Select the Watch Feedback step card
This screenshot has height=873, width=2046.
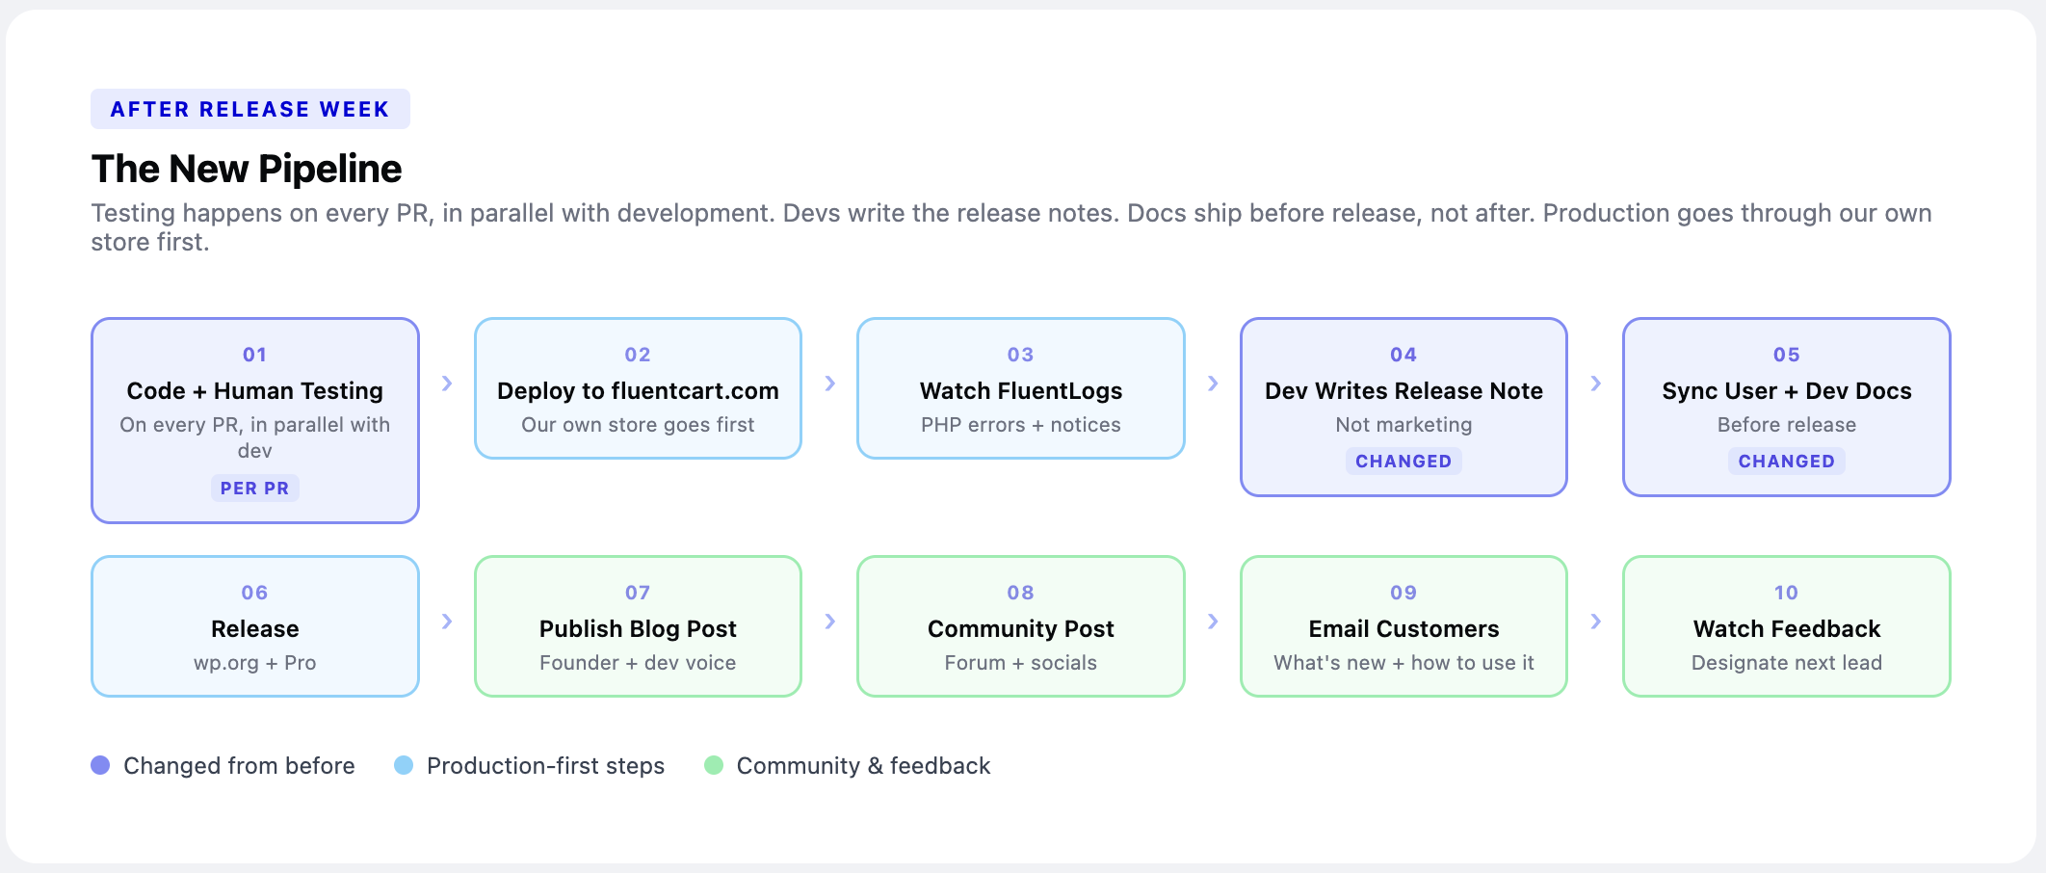1786,626
